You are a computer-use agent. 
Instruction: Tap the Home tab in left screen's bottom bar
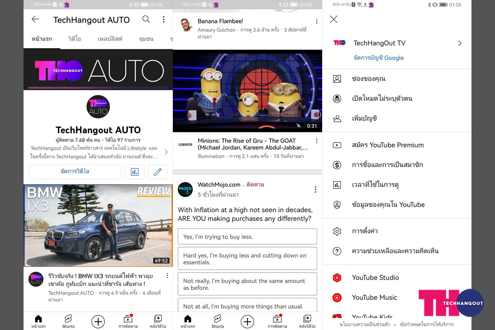pyautogui.click(x=38, y=321)
